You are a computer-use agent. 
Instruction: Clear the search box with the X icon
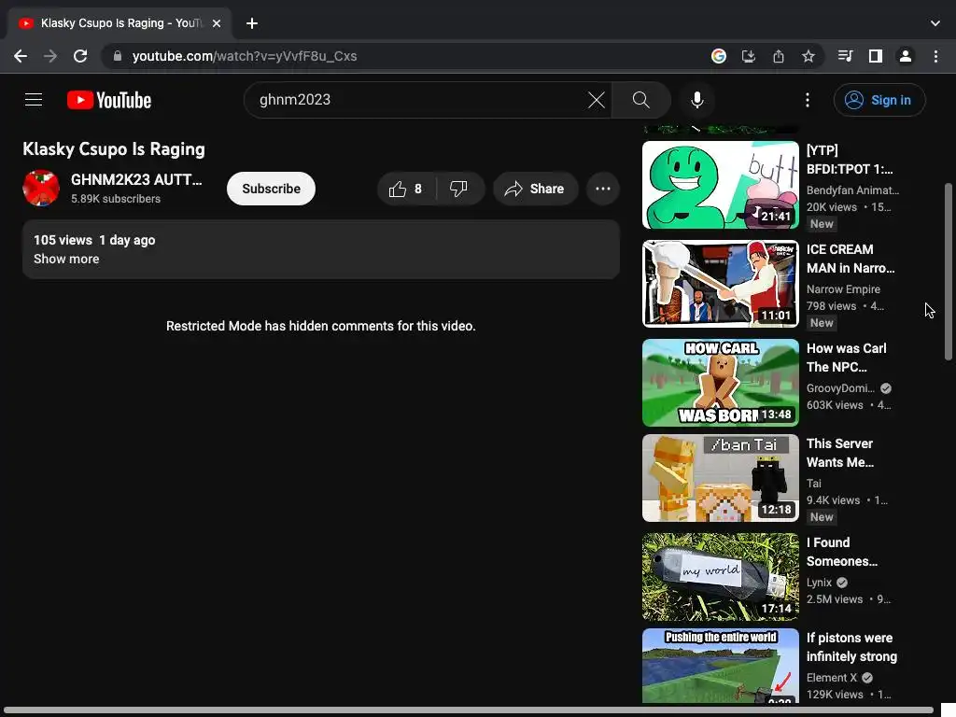click(597, 100)
